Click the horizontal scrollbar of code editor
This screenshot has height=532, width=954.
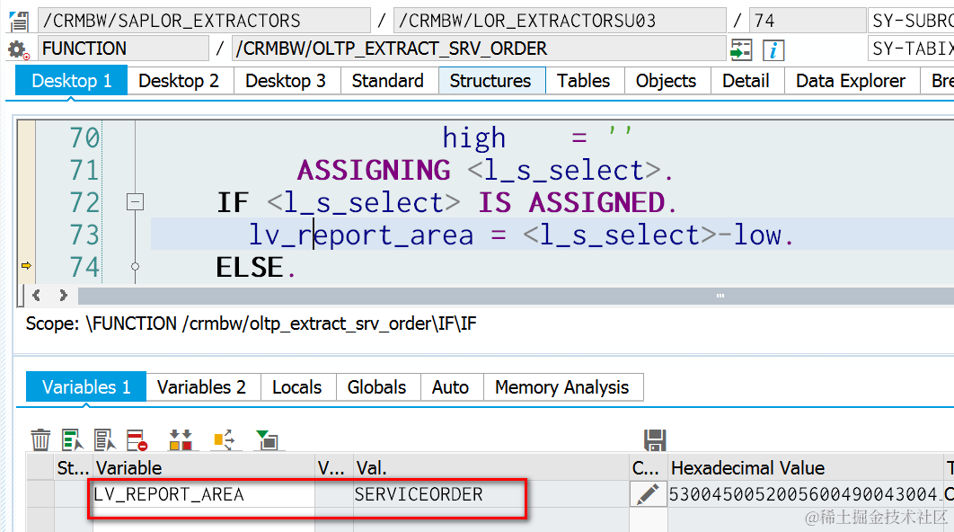516,296
